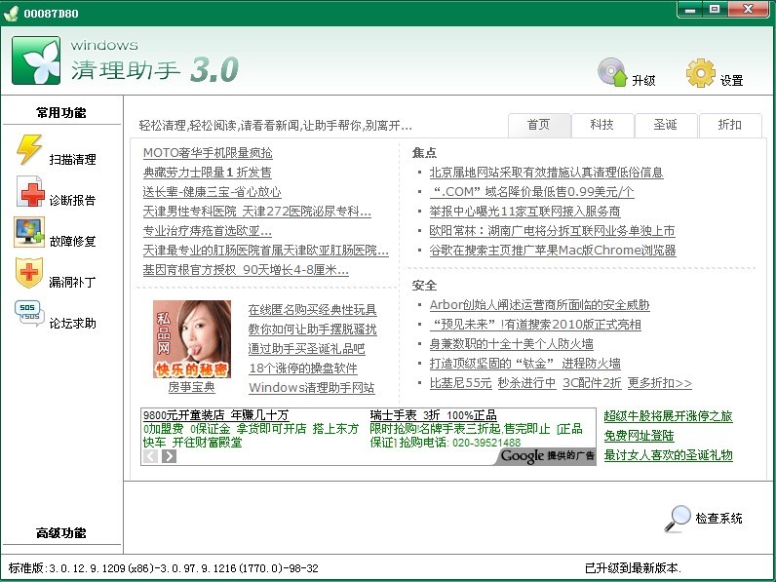776x582 pixels.
Task: Click 专业治疗痔疮首选欧亚 link
Action: click(208, 231)
